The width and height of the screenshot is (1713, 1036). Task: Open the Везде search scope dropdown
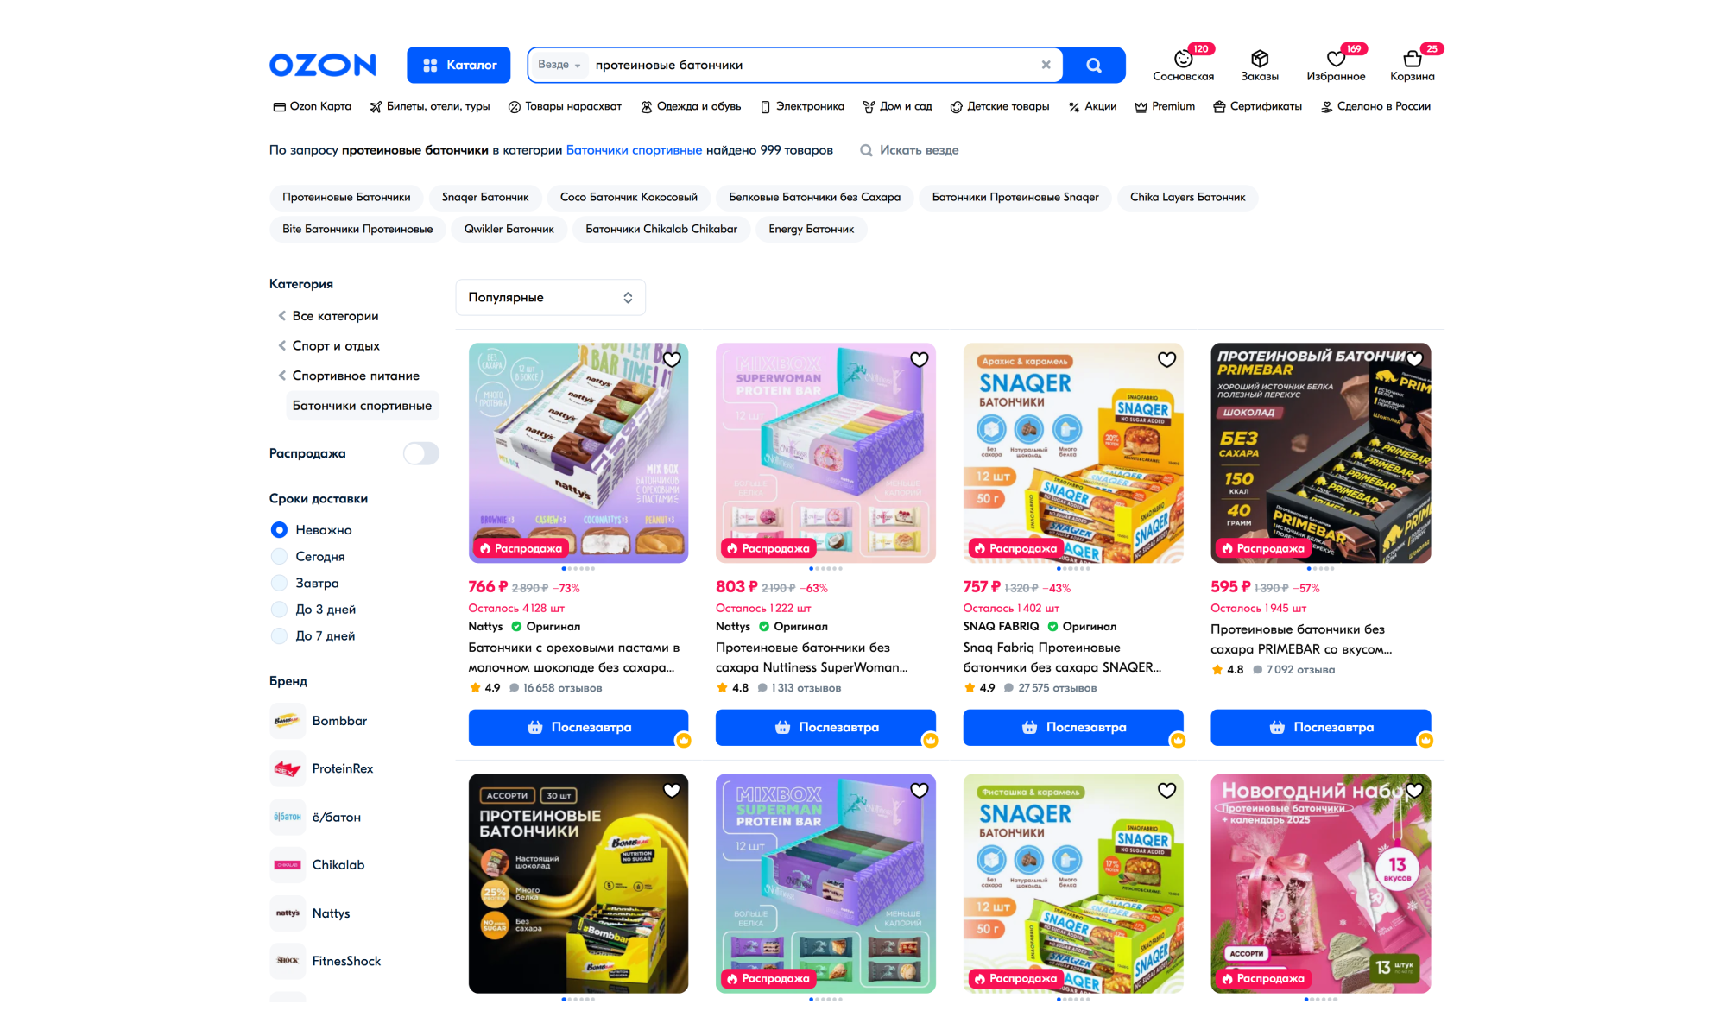pyautogui.click(x=559, y=65)
